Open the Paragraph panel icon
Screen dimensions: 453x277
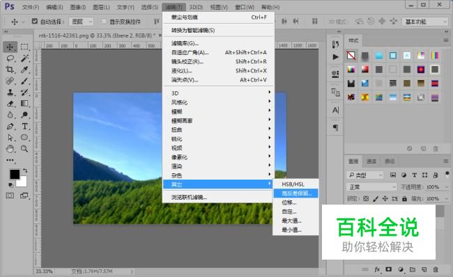click(335, 127)
